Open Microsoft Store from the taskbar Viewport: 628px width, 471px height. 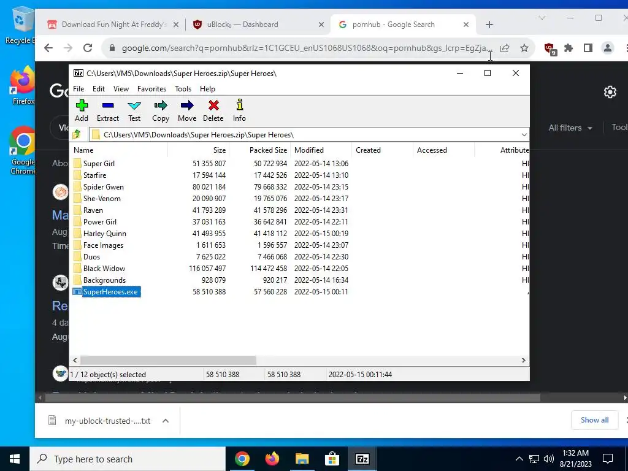(x=332, y=459)
